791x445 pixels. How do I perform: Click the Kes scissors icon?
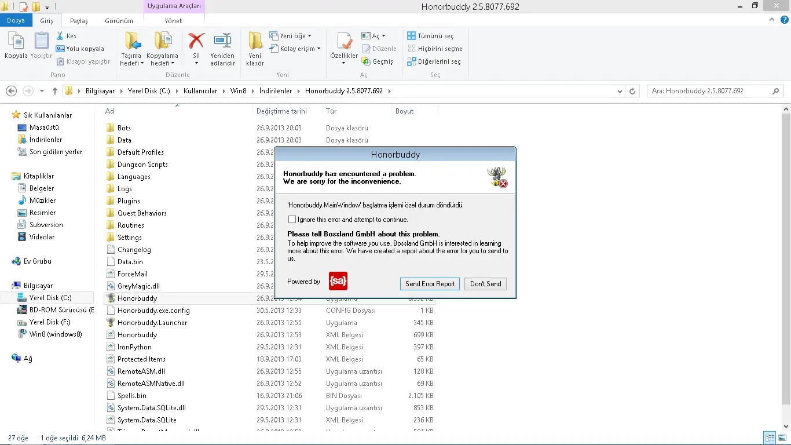[x=60, y=36]
